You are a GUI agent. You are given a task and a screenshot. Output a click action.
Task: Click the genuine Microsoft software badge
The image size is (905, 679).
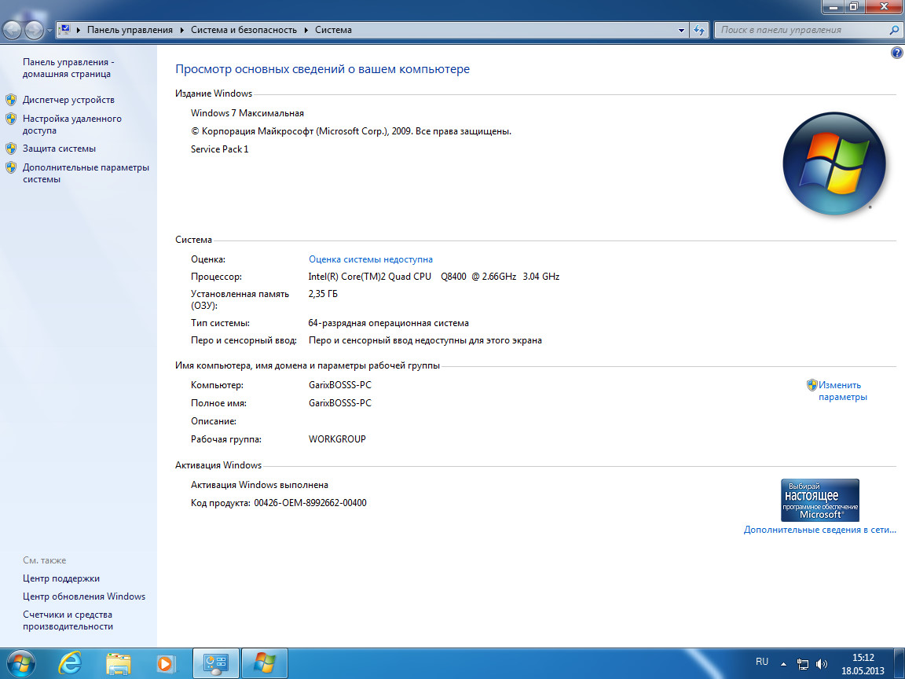click(x=820, y=500)
